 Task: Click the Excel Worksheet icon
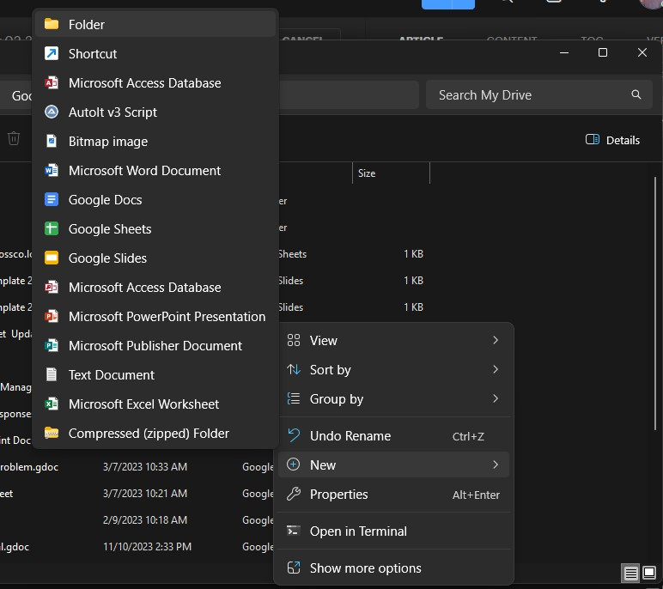point(52,404)
